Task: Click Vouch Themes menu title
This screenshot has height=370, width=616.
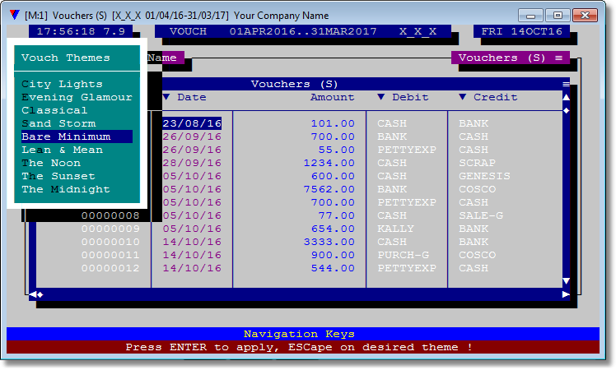Action: [x=66, y=58]
